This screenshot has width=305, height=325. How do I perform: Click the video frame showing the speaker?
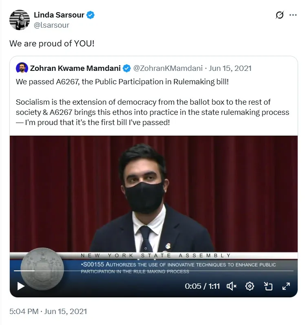153,191
